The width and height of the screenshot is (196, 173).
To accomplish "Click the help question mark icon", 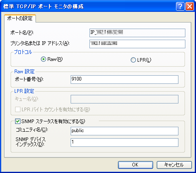I will (180, 7).
